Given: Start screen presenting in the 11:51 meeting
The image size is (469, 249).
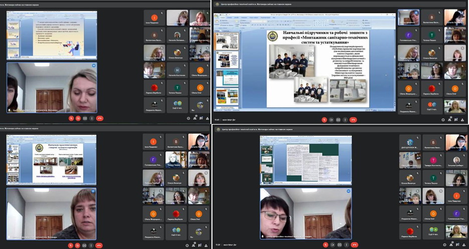Looking at the screenshot, I should click(340, 245).
